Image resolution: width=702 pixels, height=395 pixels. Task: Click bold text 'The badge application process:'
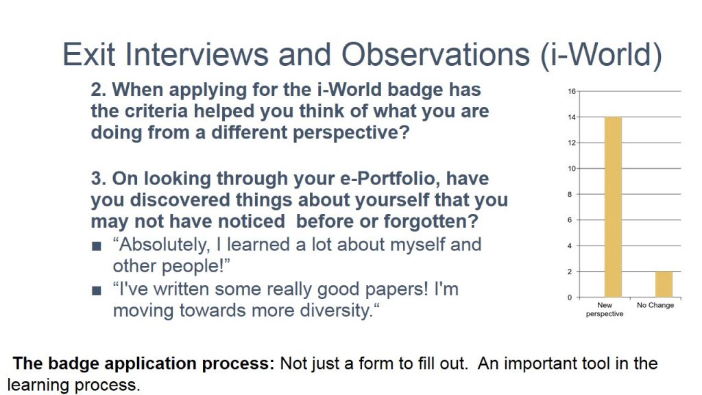click(x=143, y=363)
